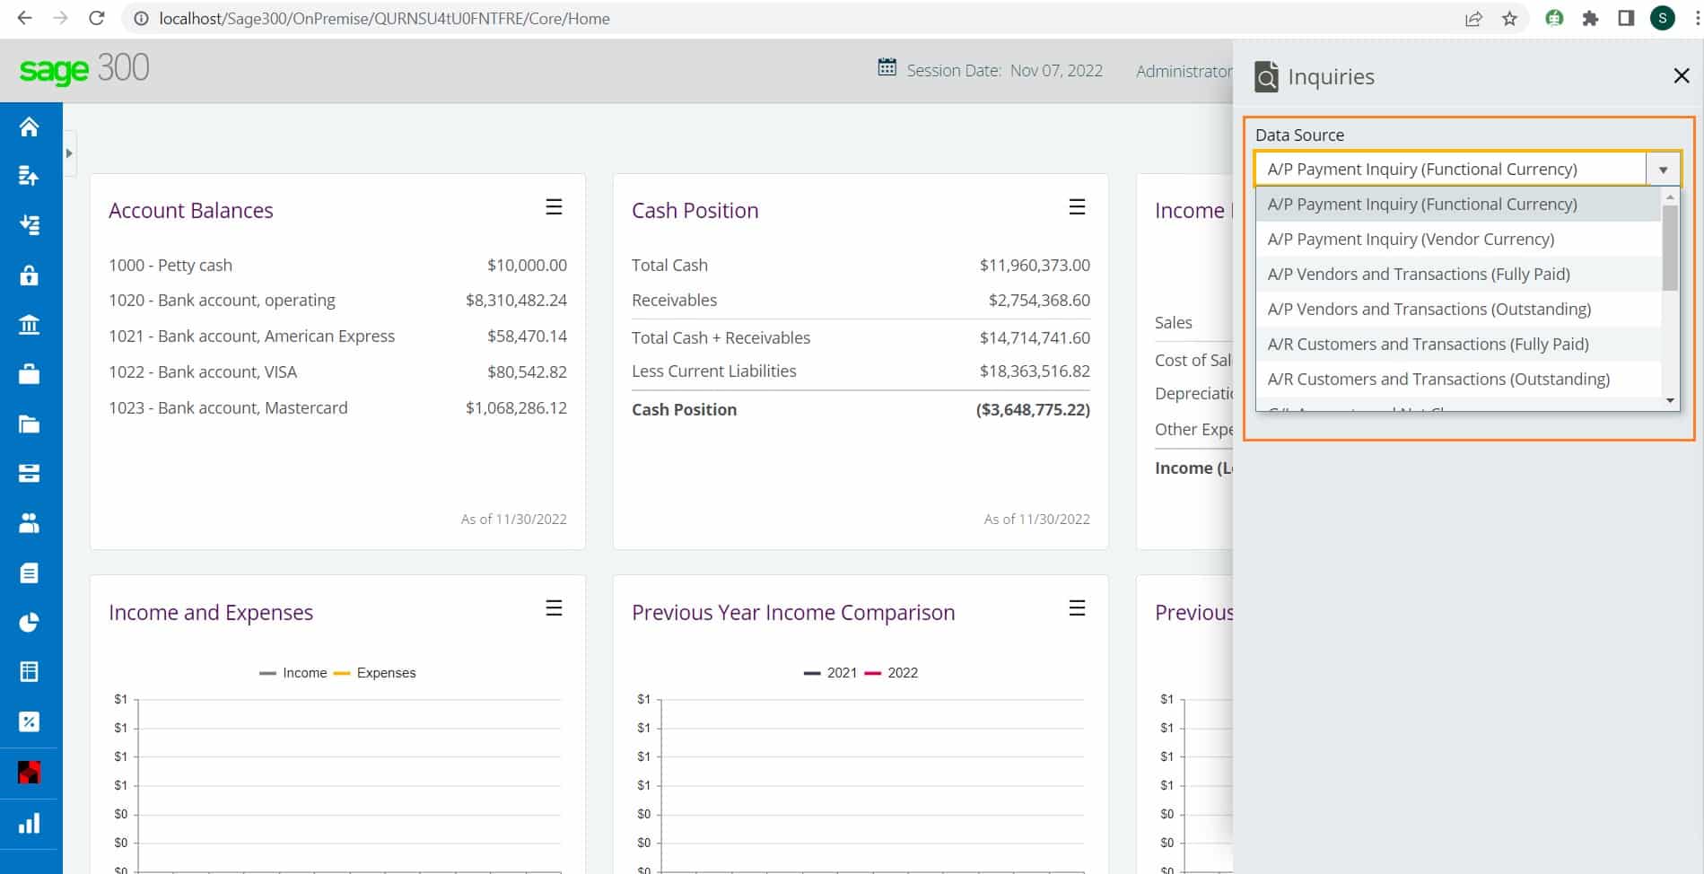Open Income and Expenses widget menu
The width and height of the screenshot is (1704, 874).
tap(554, 608)
